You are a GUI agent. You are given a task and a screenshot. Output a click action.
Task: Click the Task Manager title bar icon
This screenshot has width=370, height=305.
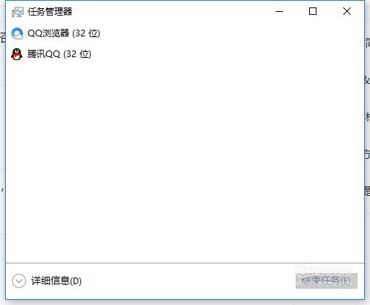click(18, 12)
